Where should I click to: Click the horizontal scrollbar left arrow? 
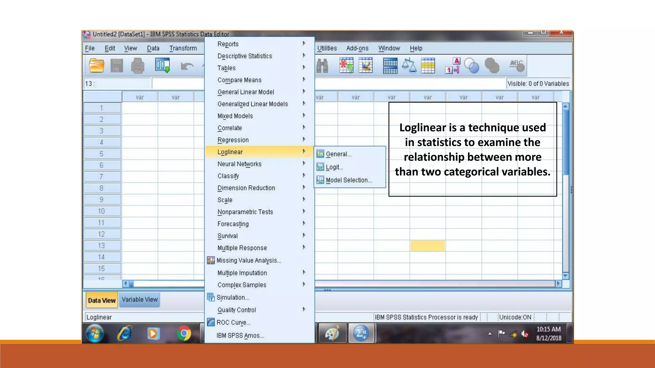[126, 283]
